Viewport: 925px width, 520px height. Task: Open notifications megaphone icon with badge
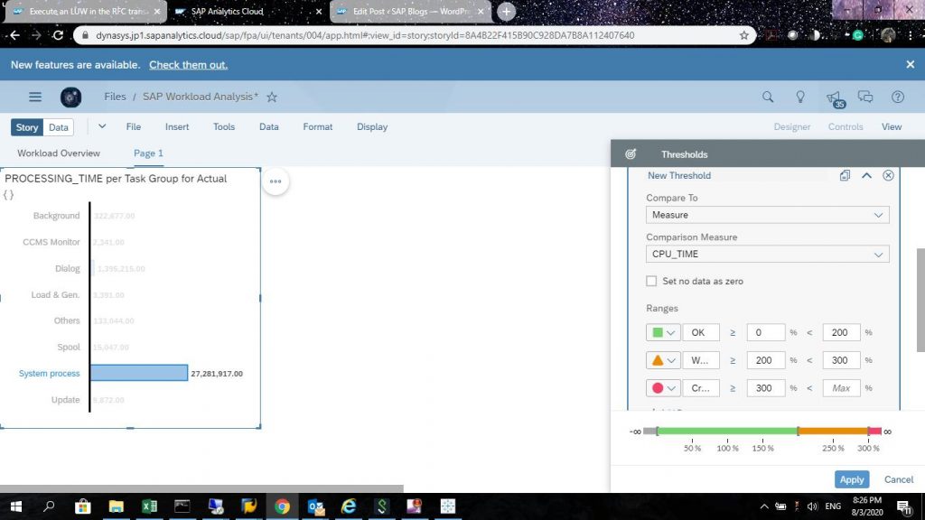836,98
